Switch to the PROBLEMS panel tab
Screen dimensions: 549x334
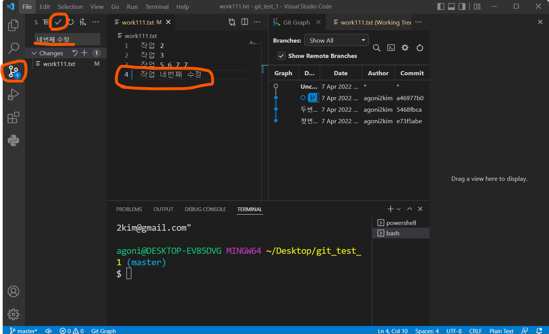[129, 209]
